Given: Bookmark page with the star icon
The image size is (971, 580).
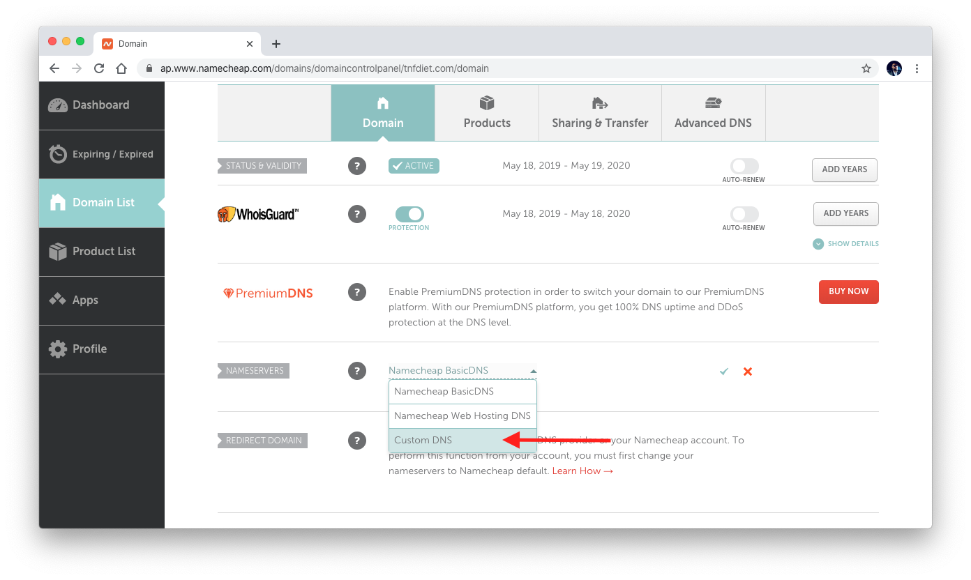Looking at the screenshot, I should click(x=866, y=68).
